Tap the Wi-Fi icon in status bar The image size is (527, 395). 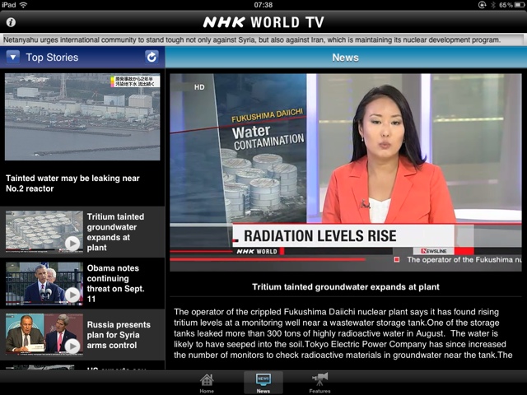coord(23,5)
